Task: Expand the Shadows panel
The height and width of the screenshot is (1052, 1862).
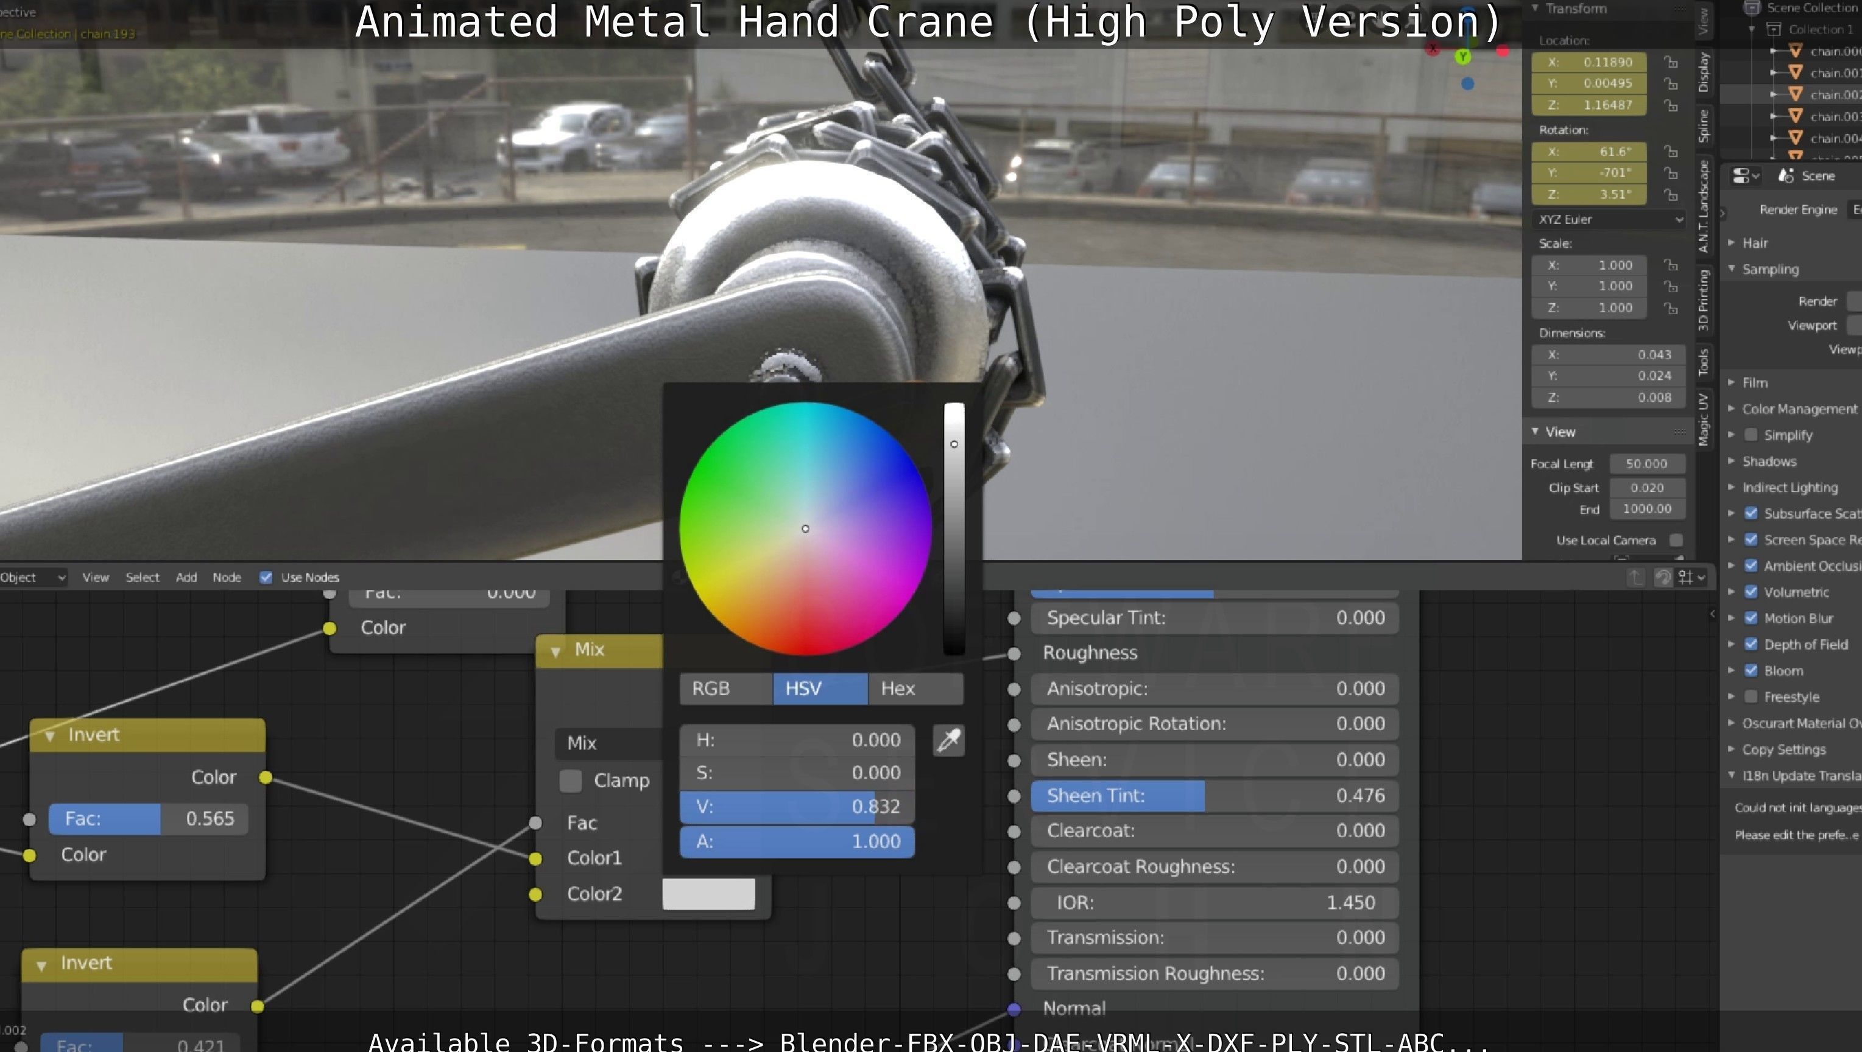Action: 1731,461
